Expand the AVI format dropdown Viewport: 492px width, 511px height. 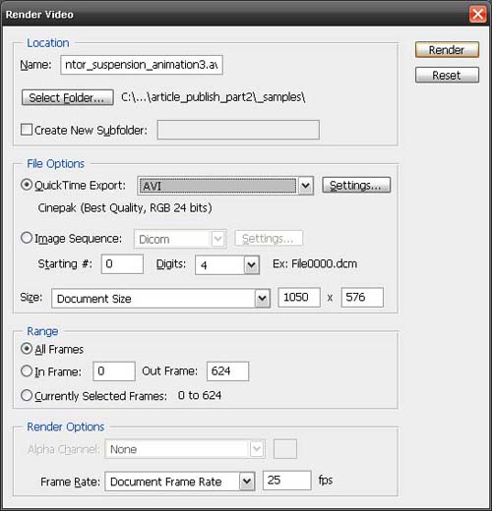305,186
